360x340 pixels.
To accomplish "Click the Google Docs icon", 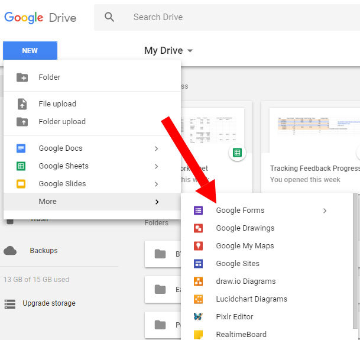I will pyautogui.click(x=21, y=148).
